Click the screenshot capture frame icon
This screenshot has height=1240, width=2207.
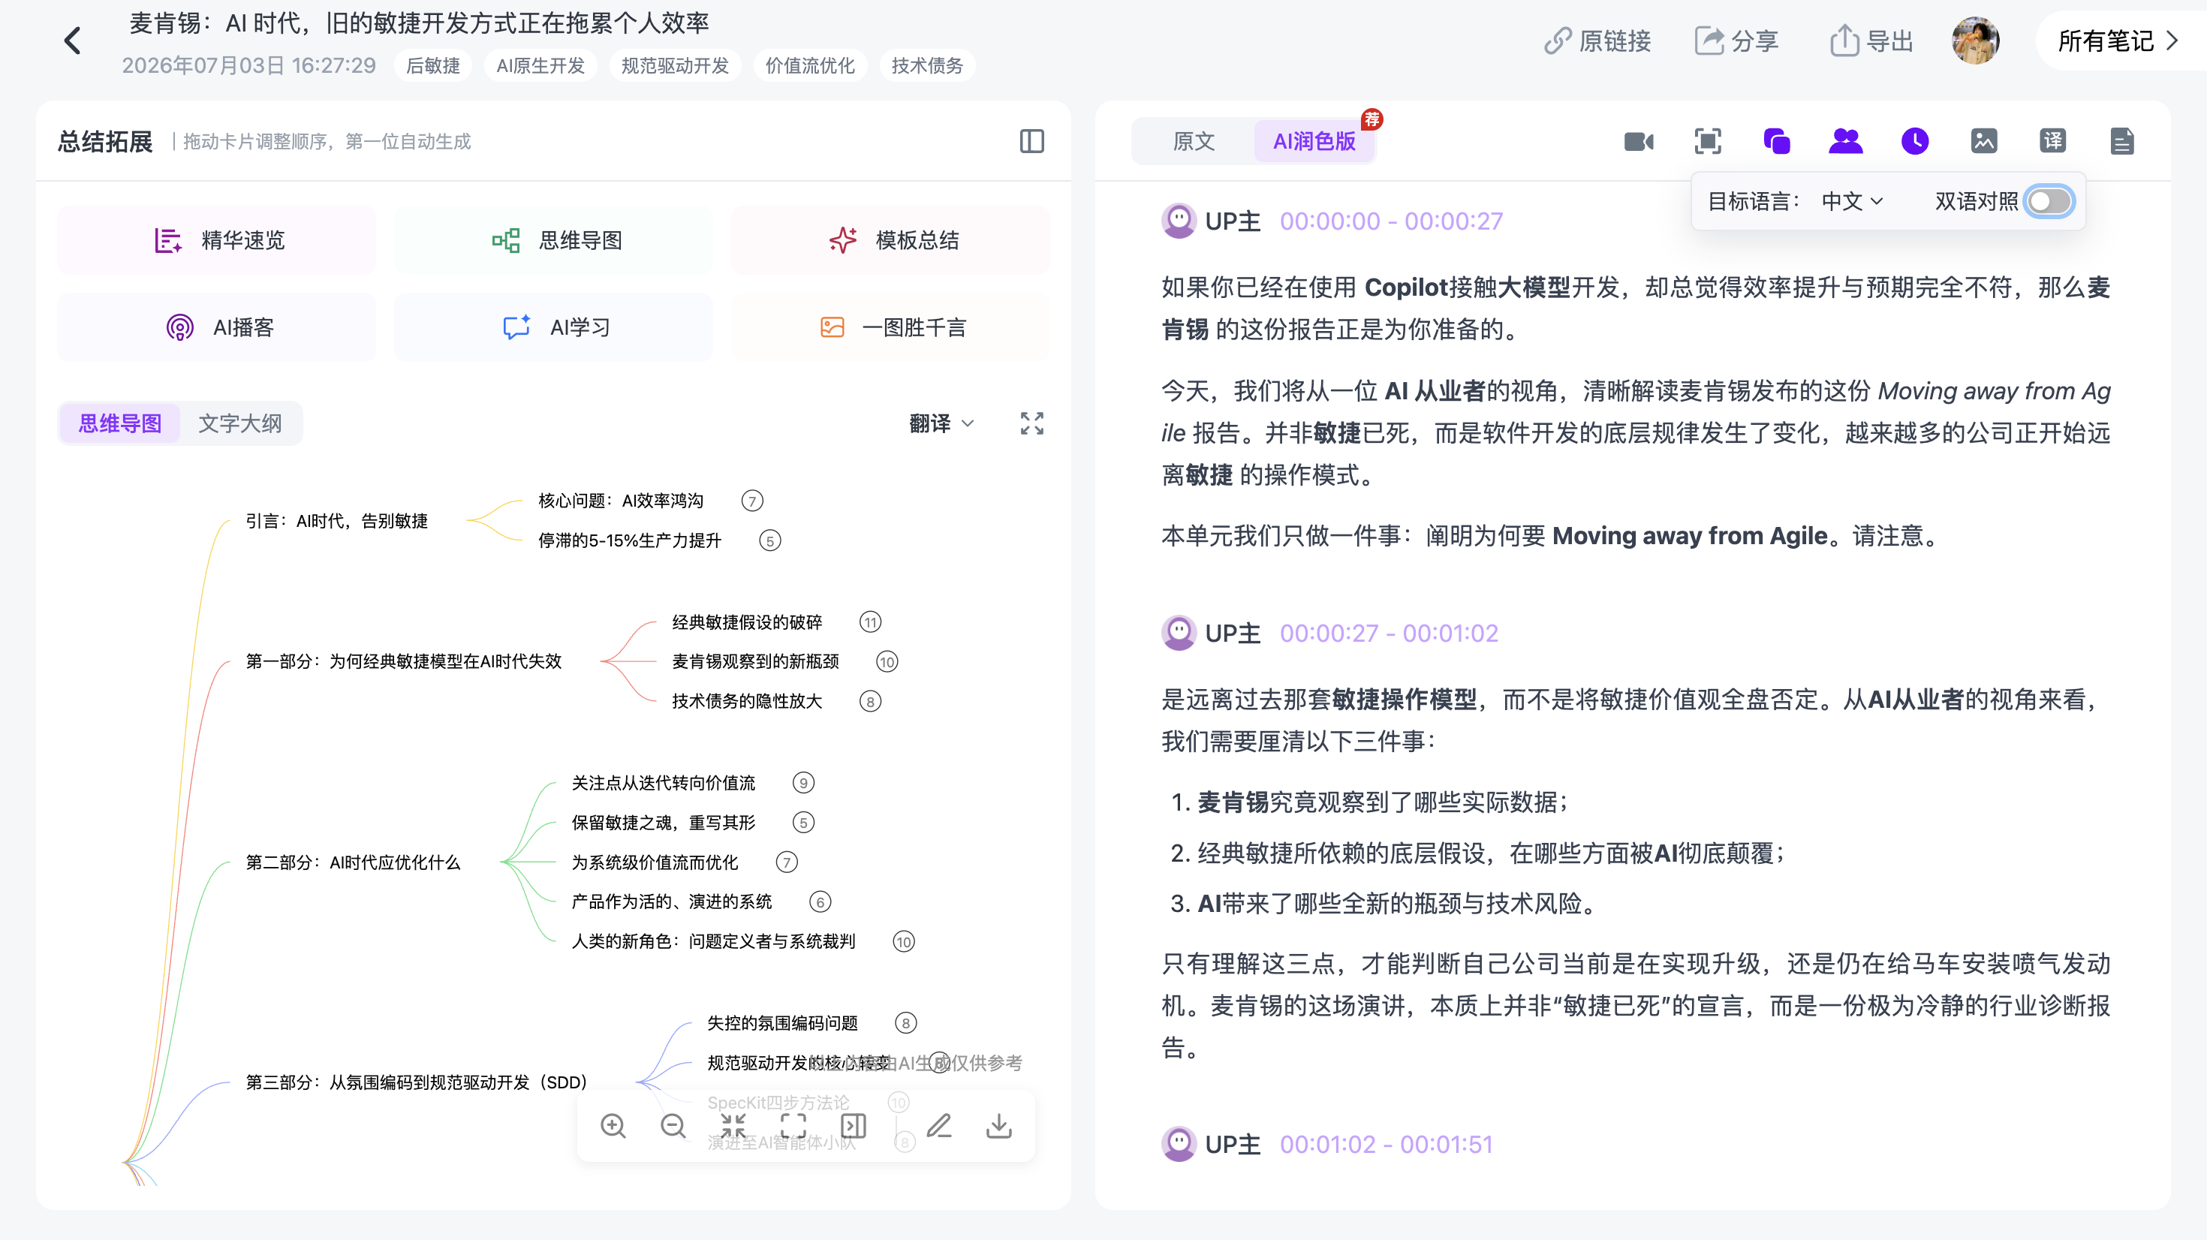pyautogui.click(x=1708, y=141)
